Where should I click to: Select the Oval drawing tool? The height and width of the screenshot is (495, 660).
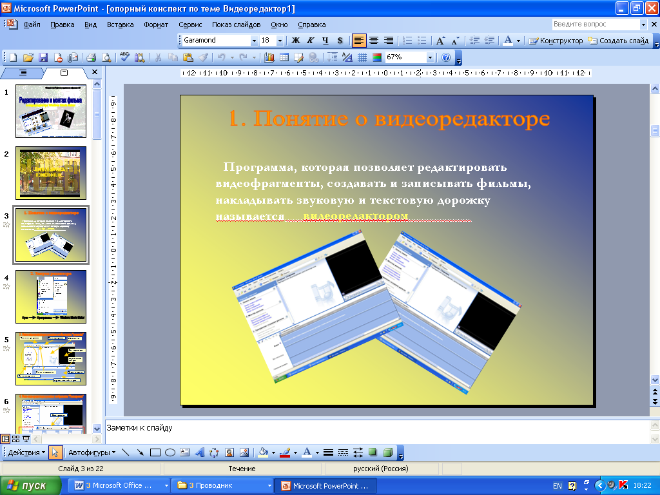pos(170,452)
